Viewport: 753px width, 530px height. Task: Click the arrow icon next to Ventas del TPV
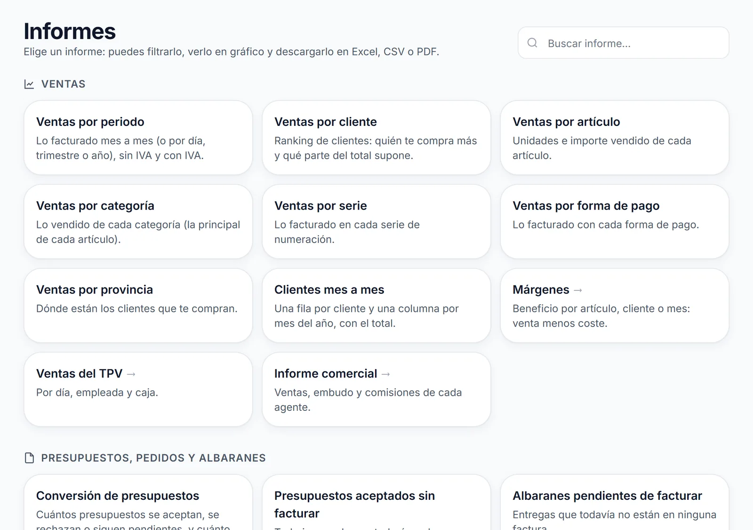tap(131, 374)
